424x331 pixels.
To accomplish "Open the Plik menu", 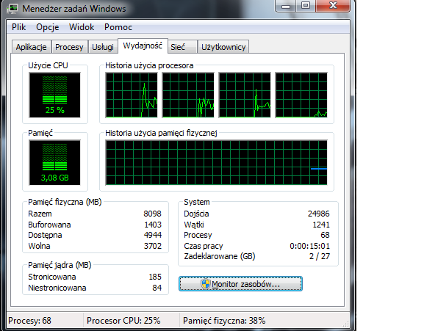I will 18,27.
